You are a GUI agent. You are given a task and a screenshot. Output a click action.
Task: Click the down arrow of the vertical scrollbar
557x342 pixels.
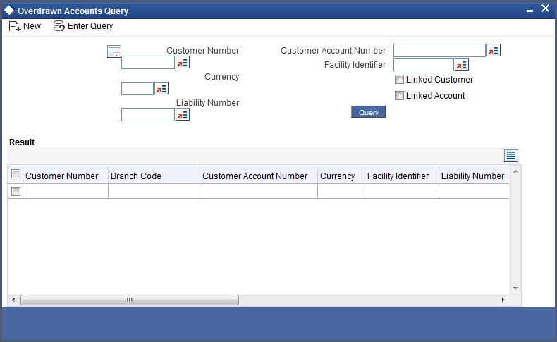click(x=515, y=288)
